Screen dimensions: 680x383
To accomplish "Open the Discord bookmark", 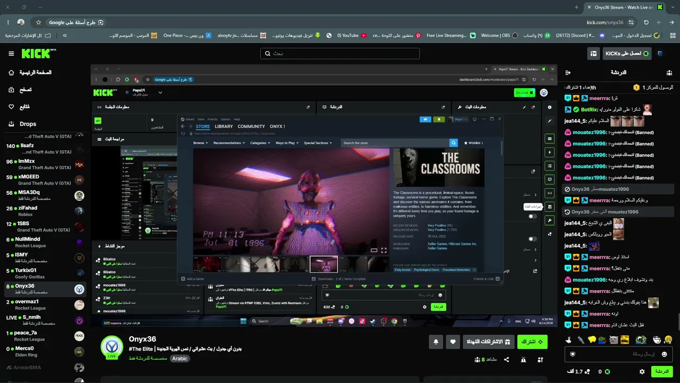I will pyautogui.click(x=580, y=36).
